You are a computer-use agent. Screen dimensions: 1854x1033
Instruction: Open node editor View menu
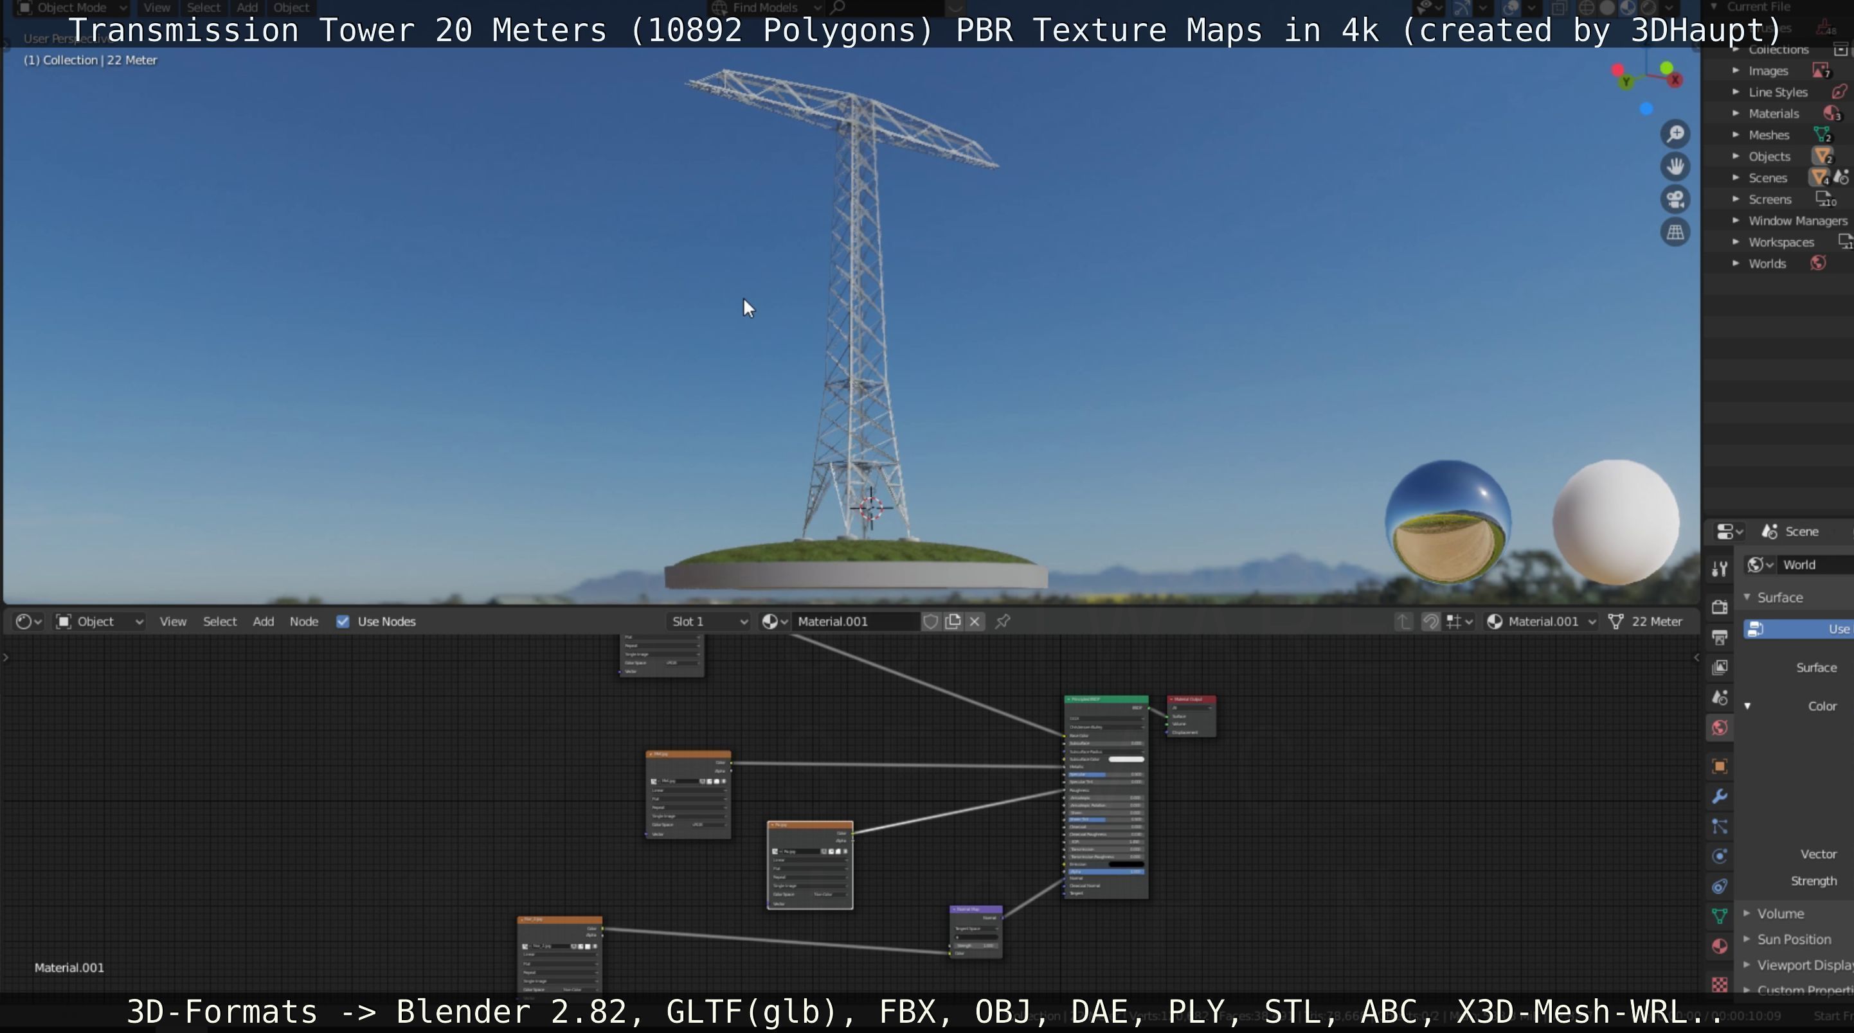(173, 621)
